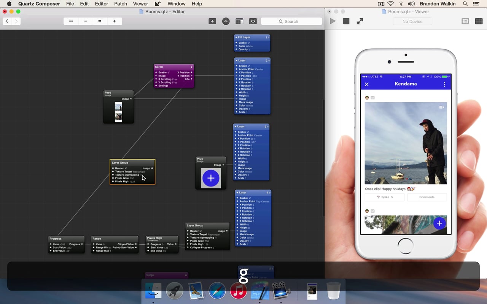Open the Window menu
Viewport: 487px width, 304px height.
(x=177, y=4)
